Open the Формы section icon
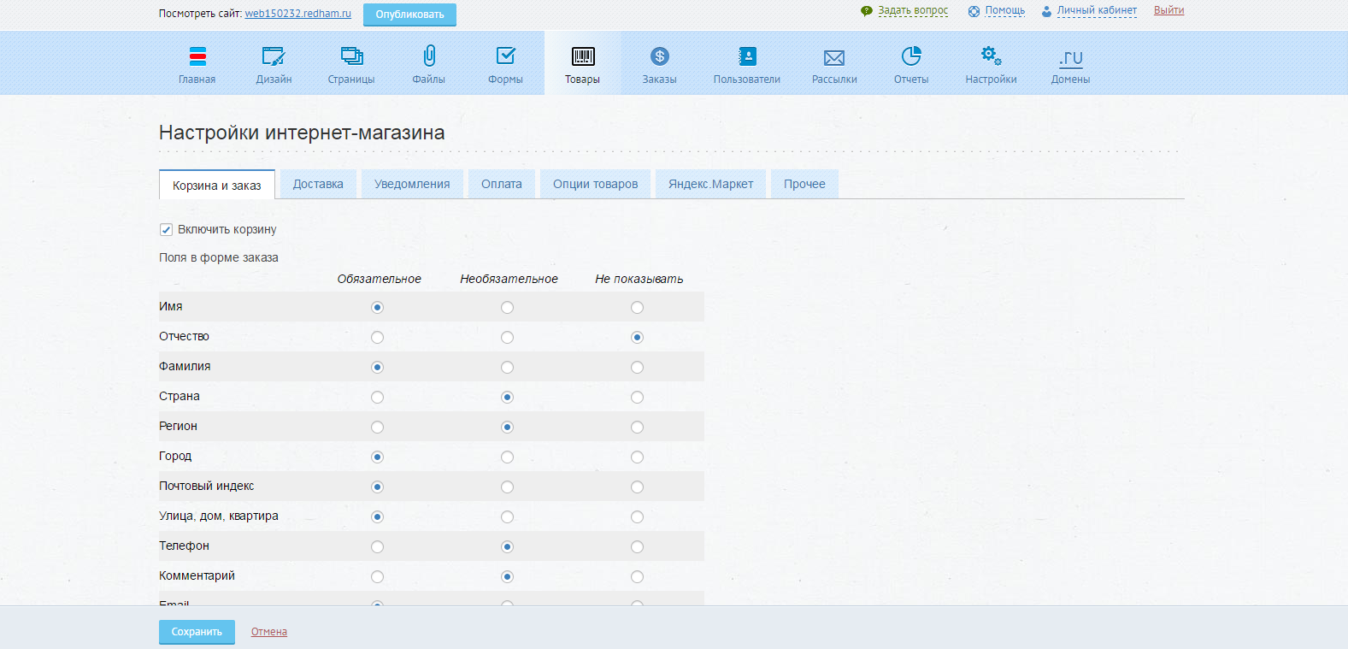Viewport: 1348px width, 649px height. click(x=506, y=56)
